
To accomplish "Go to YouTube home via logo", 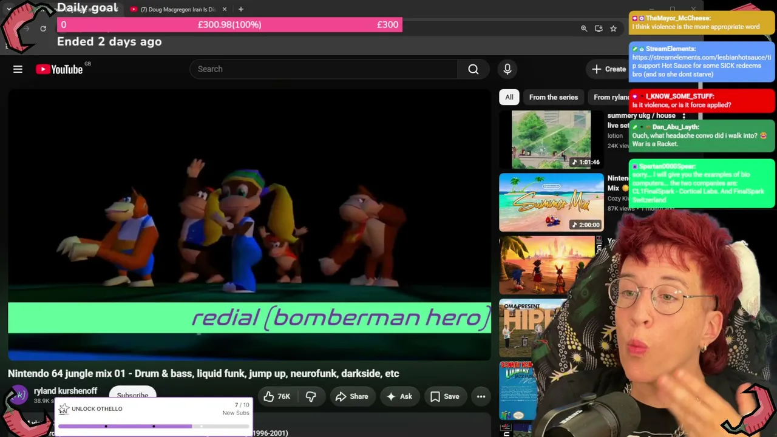I will (x=59, y=69).
